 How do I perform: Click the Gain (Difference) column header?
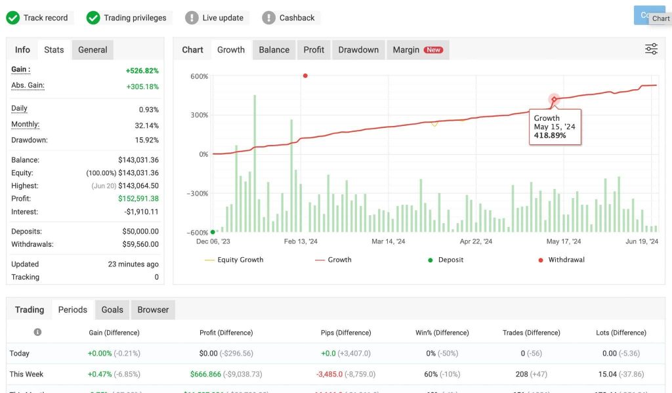pos(114,333)
